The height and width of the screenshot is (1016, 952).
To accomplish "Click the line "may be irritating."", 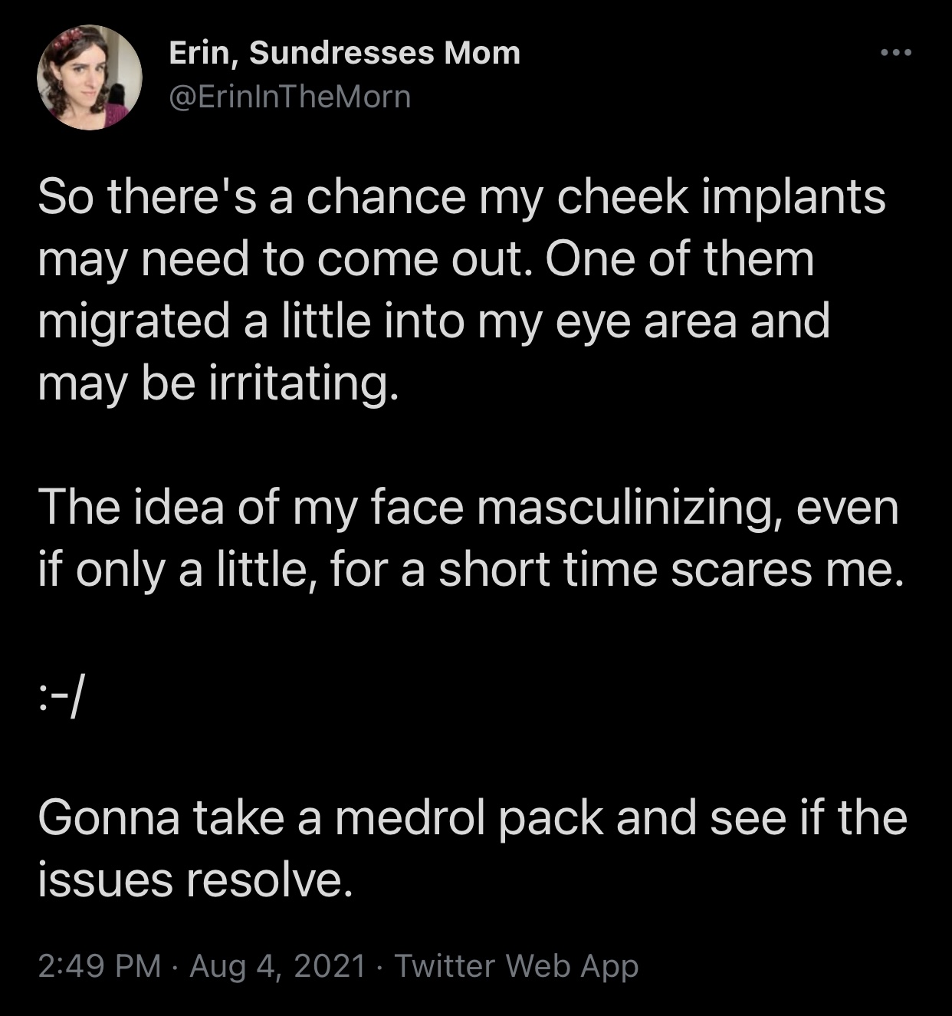I will click(x=218, y=383).
